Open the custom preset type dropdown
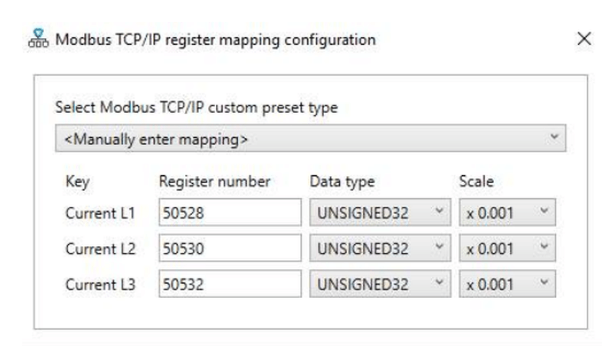 (x=310, y=138)
